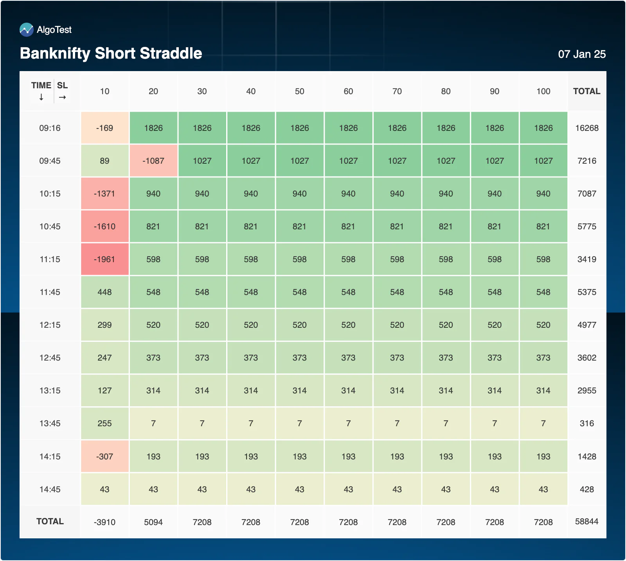
Task: Click the SL right arrow icon
Action: click(x=62, y=97)
